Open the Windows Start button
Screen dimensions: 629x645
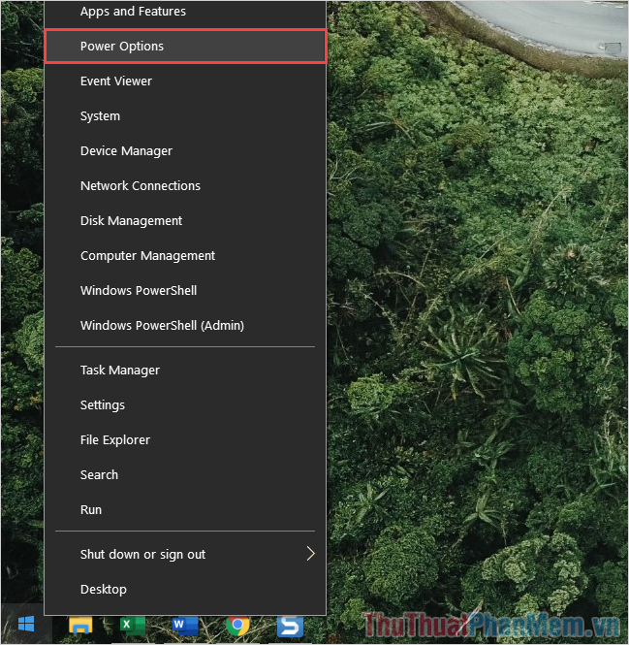click(x=26, y=625)
